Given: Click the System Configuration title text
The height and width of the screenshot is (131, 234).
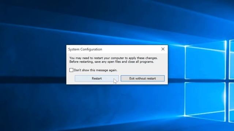Looking at the screenshot, I should click(85, 49).
